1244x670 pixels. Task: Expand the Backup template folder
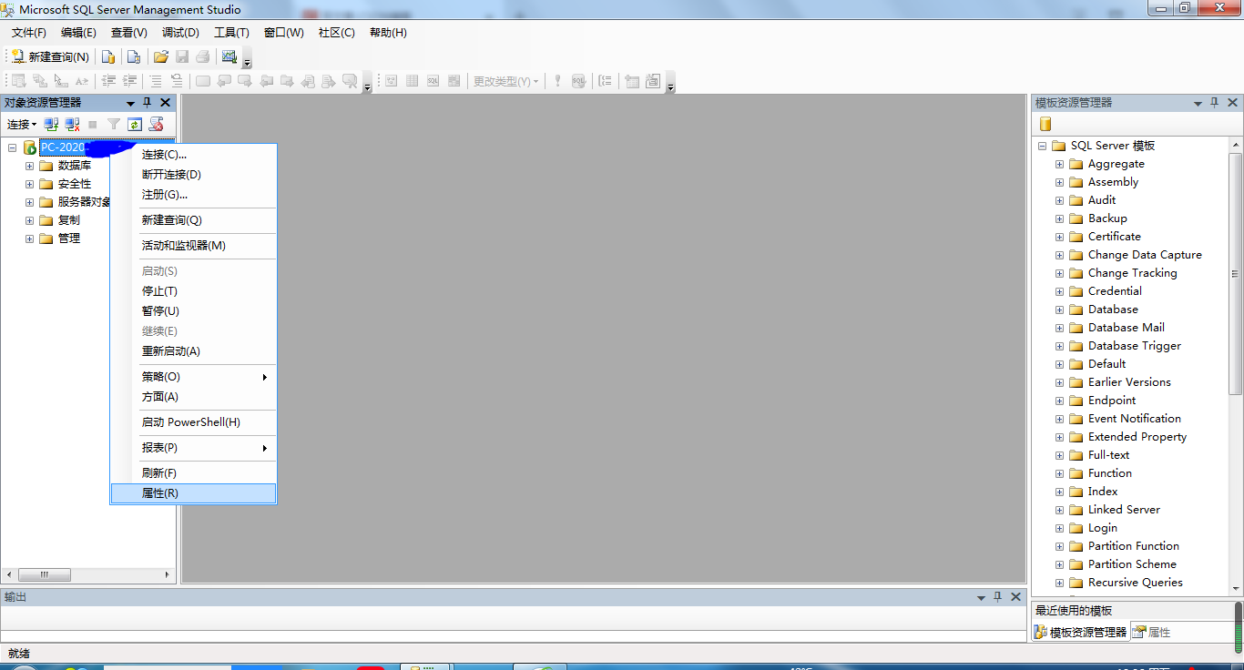(1059, 218)
